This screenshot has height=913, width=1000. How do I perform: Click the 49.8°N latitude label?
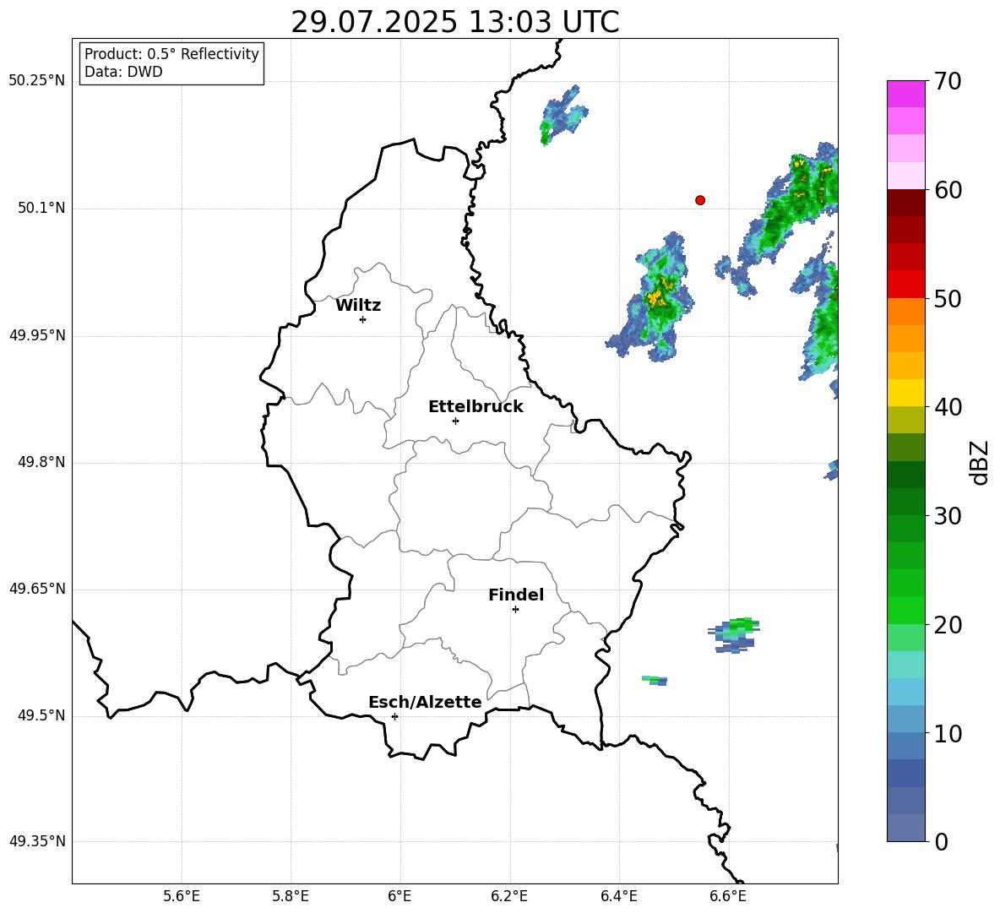41,462
